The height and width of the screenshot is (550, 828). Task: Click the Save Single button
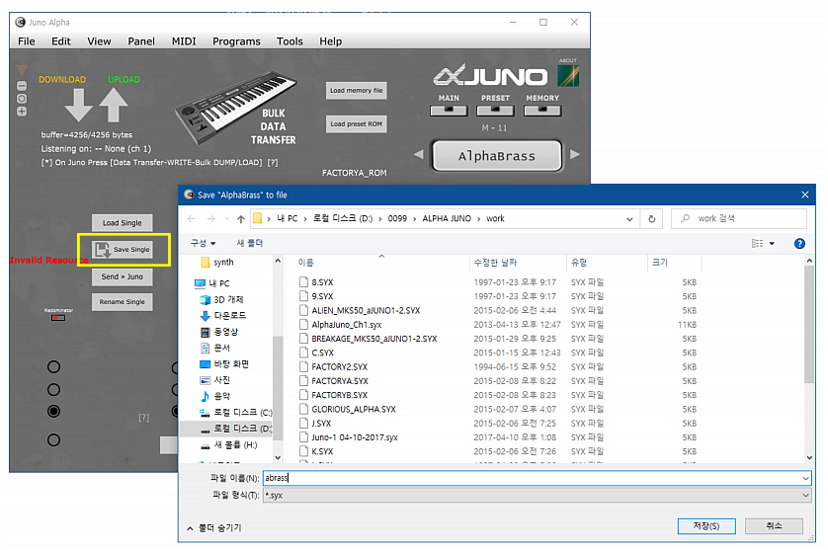click(122, 249)
